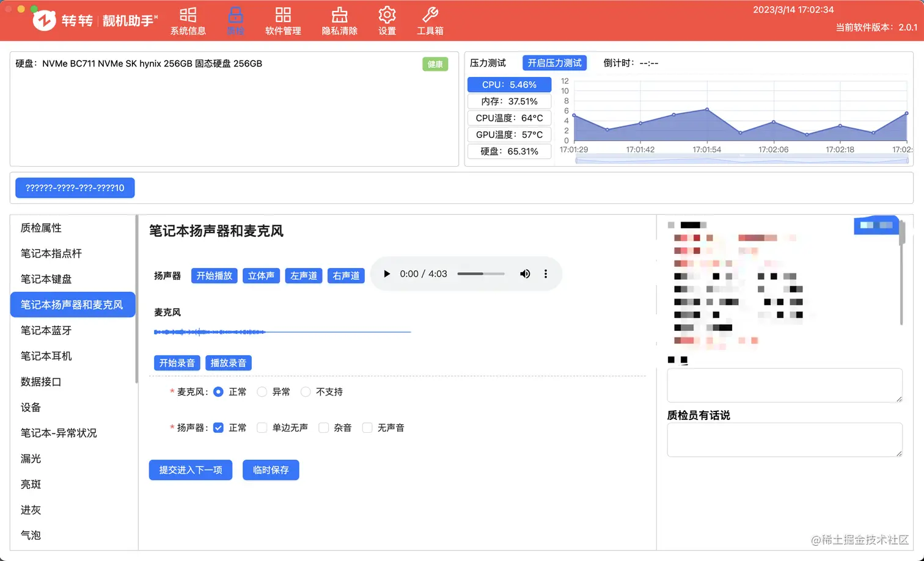The image size is (924, 561).
Task: Enable the 无声音 checkbox
Action: (367, 427)
